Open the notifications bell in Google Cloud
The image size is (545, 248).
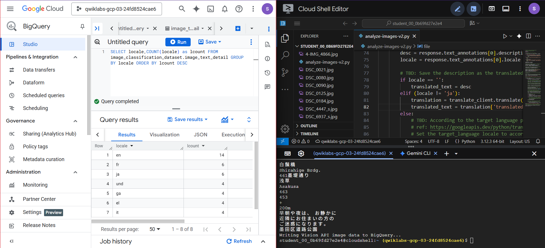(225, 9)
